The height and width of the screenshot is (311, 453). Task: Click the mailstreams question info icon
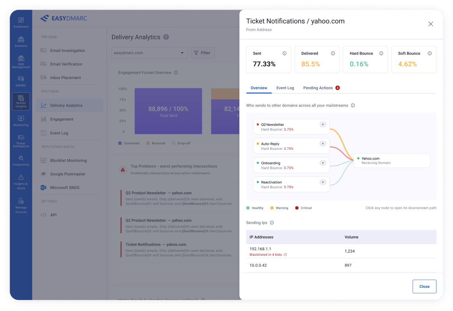coord(353,106)
